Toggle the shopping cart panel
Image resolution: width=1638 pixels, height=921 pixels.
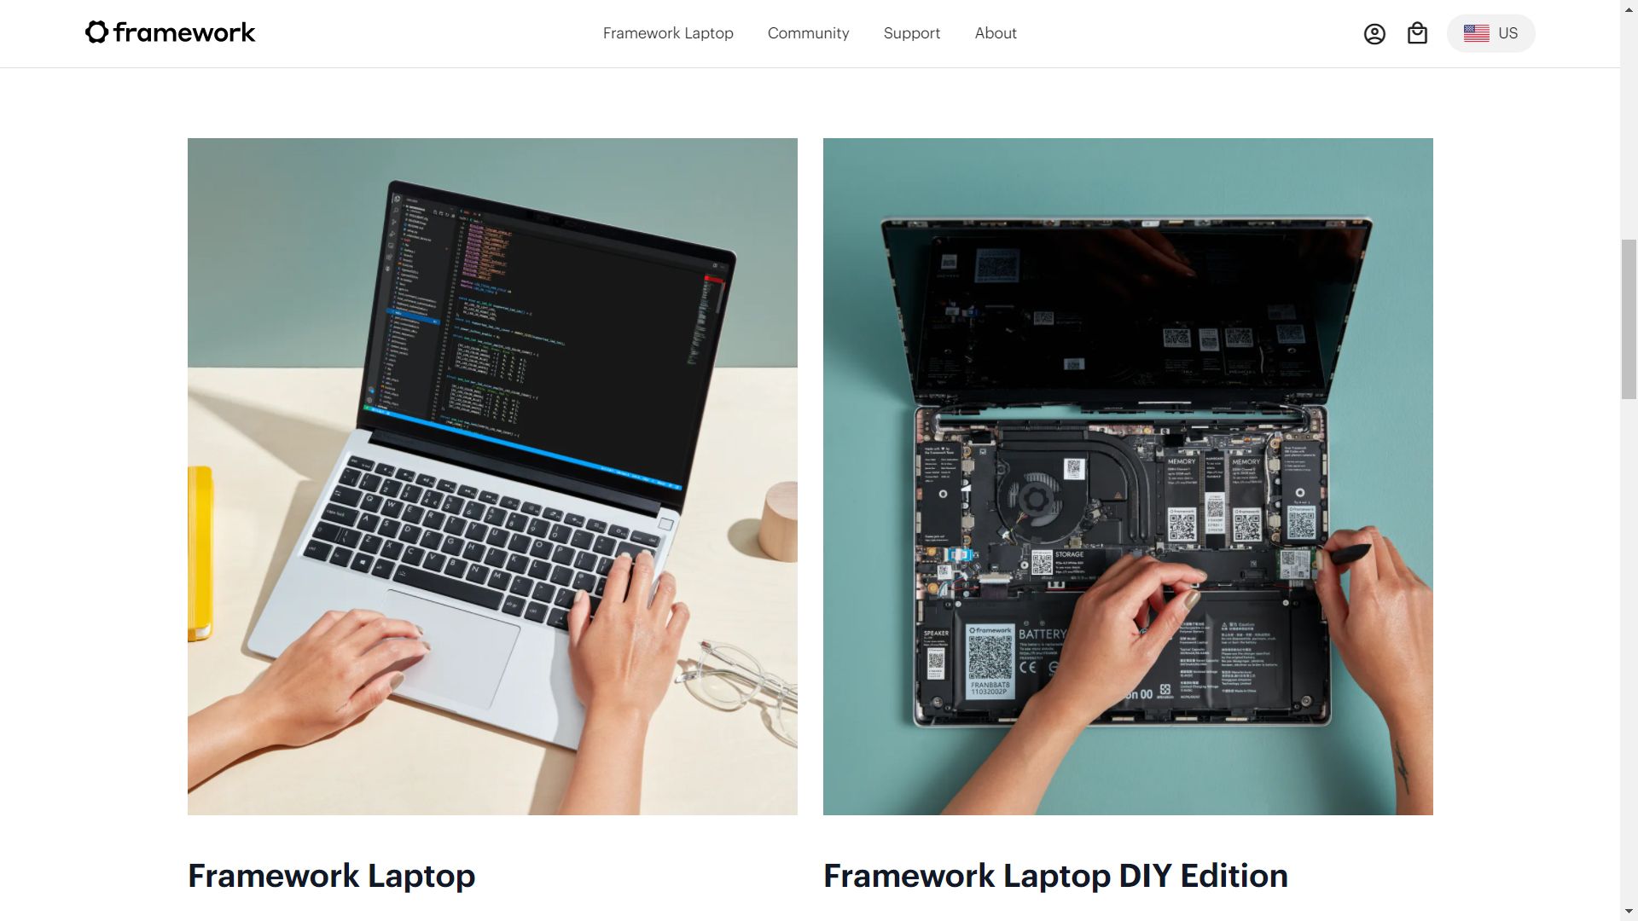coord(1418,32)
